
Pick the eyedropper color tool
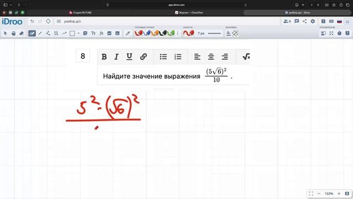(x=128, y=33)
